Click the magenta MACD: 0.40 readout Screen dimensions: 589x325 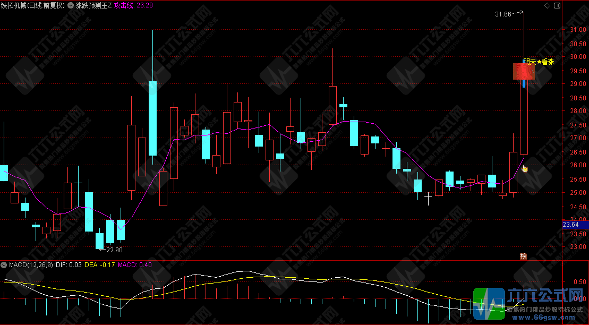pos(135,264)
